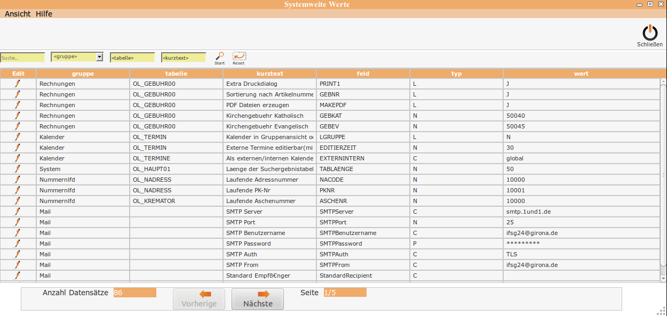The width and height of the screenshot is (667, 316).
Task: Click the Suche search input field
Action: click(22, 58)
